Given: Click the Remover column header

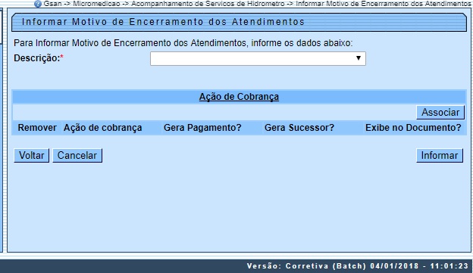Looking at the screenshot, I should pyautogui.click(x=37, y=128).
